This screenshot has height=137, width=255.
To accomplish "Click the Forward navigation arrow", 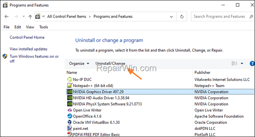I will (x=16, y=16).
